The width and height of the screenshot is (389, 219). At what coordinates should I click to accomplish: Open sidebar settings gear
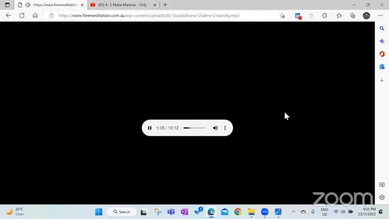tap(382, 197)
